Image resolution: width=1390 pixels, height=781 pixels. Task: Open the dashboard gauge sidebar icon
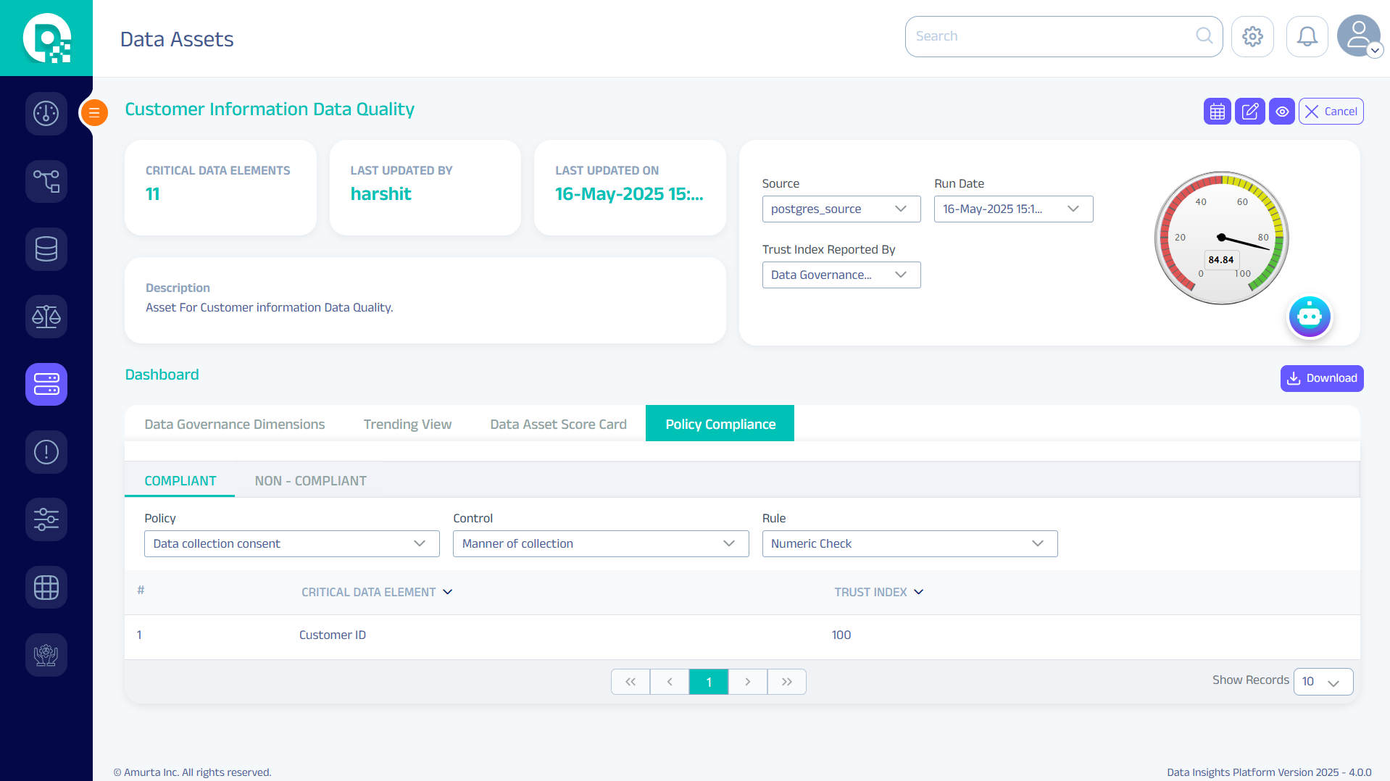[x=46, y=113]
